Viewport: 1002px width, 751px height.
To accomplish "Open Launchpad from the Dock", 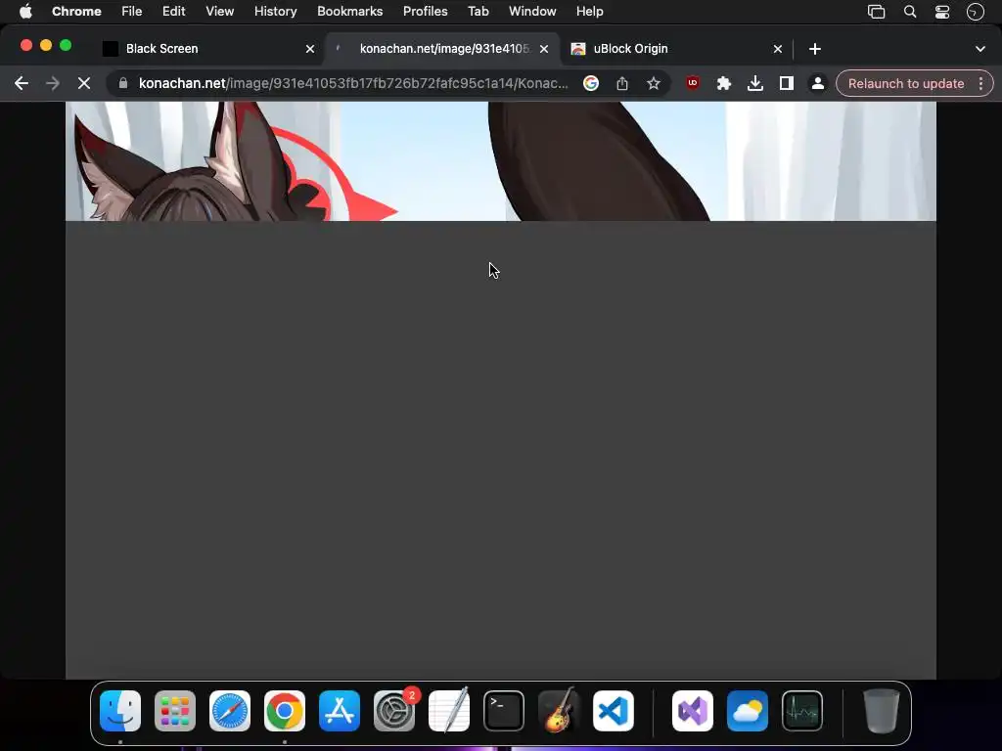I will (175, 711).
